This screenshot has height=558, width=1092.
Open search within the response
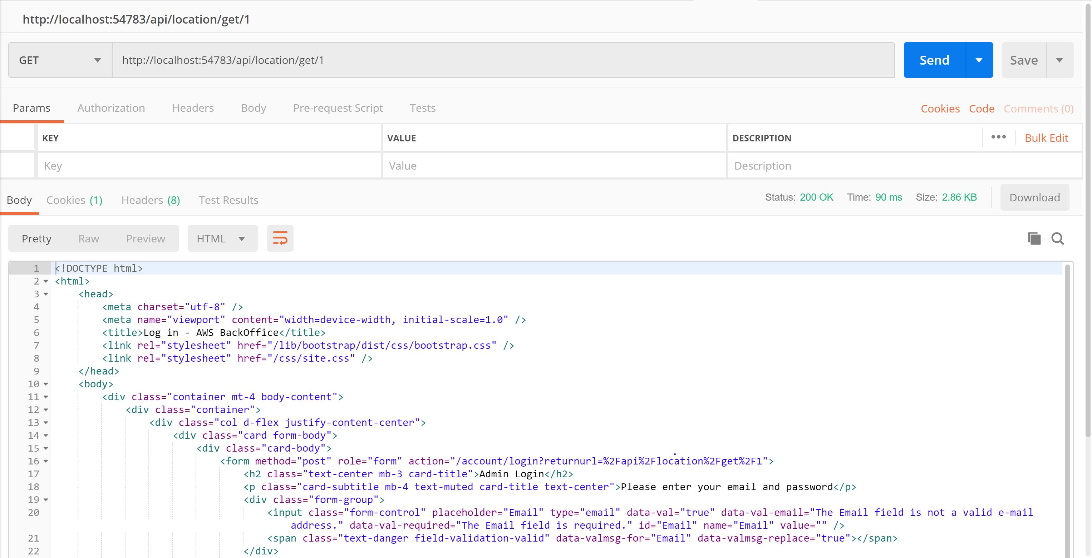click(x=1058, y=238)
